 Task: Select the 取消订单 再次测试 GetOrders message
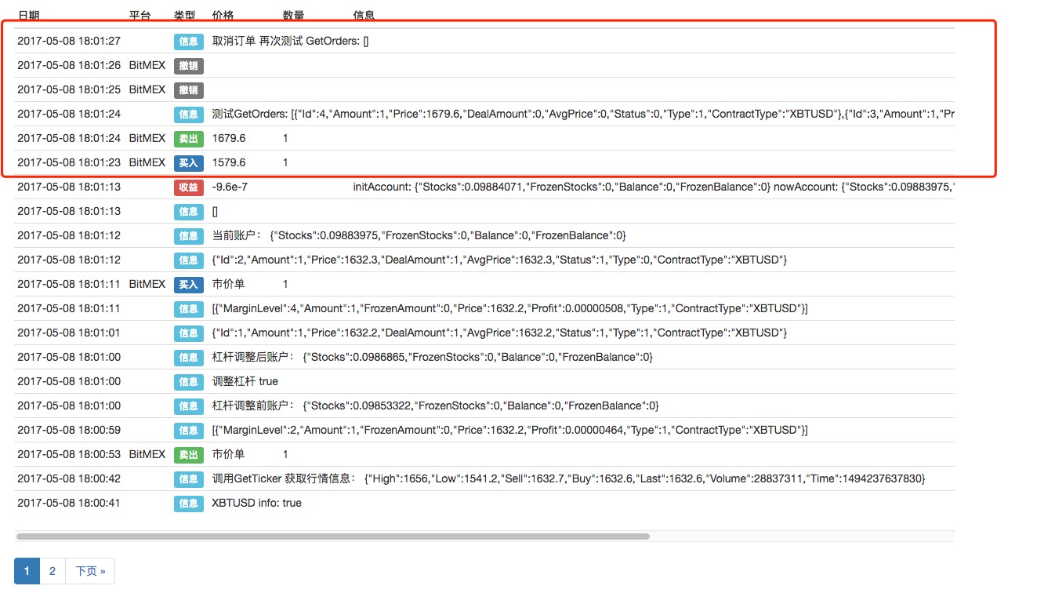pos(290,41)
